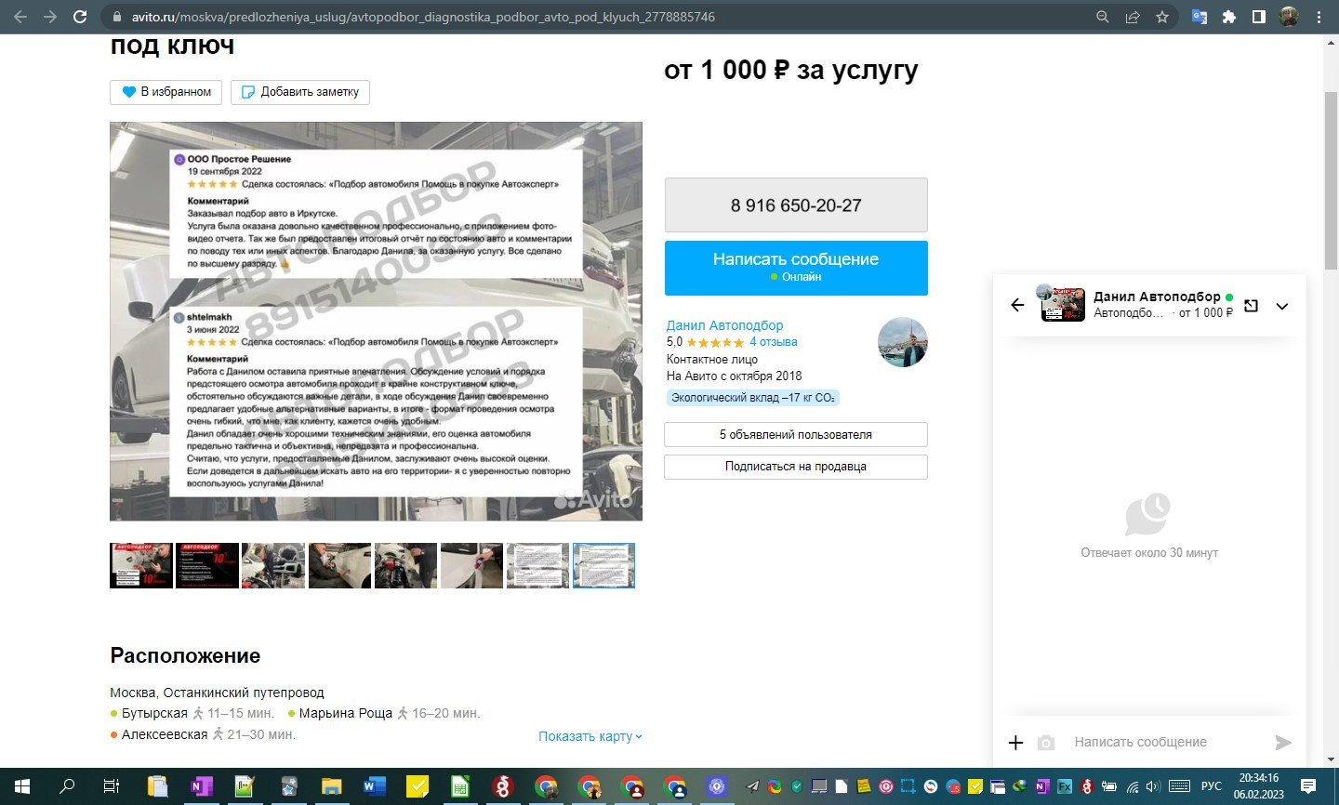Subscribe via 'Подписаться на продавца'
This screenshot has height=805, width=1339.
[x=796, y=467]
